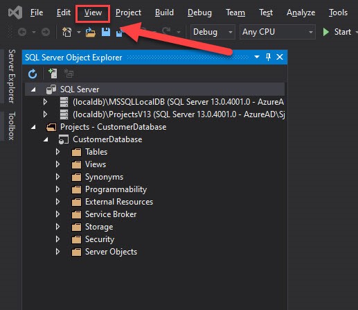Collapse the Projects - CustomerDatabase node
The image size is (358, 310).
[33, 127]
